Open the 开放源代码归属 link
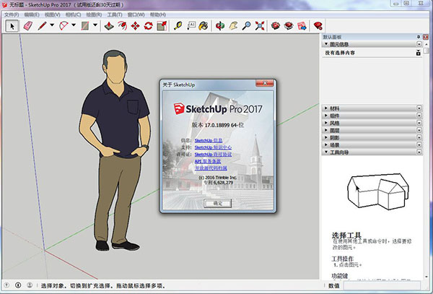Image resolution: width=433 pixels, height=294 pixels. coord(211,168)
